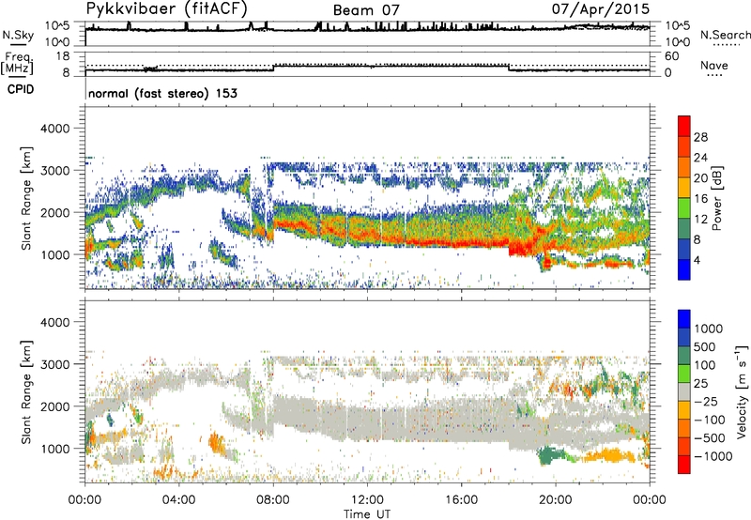The width and height of the screenshot is (751, 520).
Task: Click the Power [dB] colorbar label
Action: coord(716,198)
